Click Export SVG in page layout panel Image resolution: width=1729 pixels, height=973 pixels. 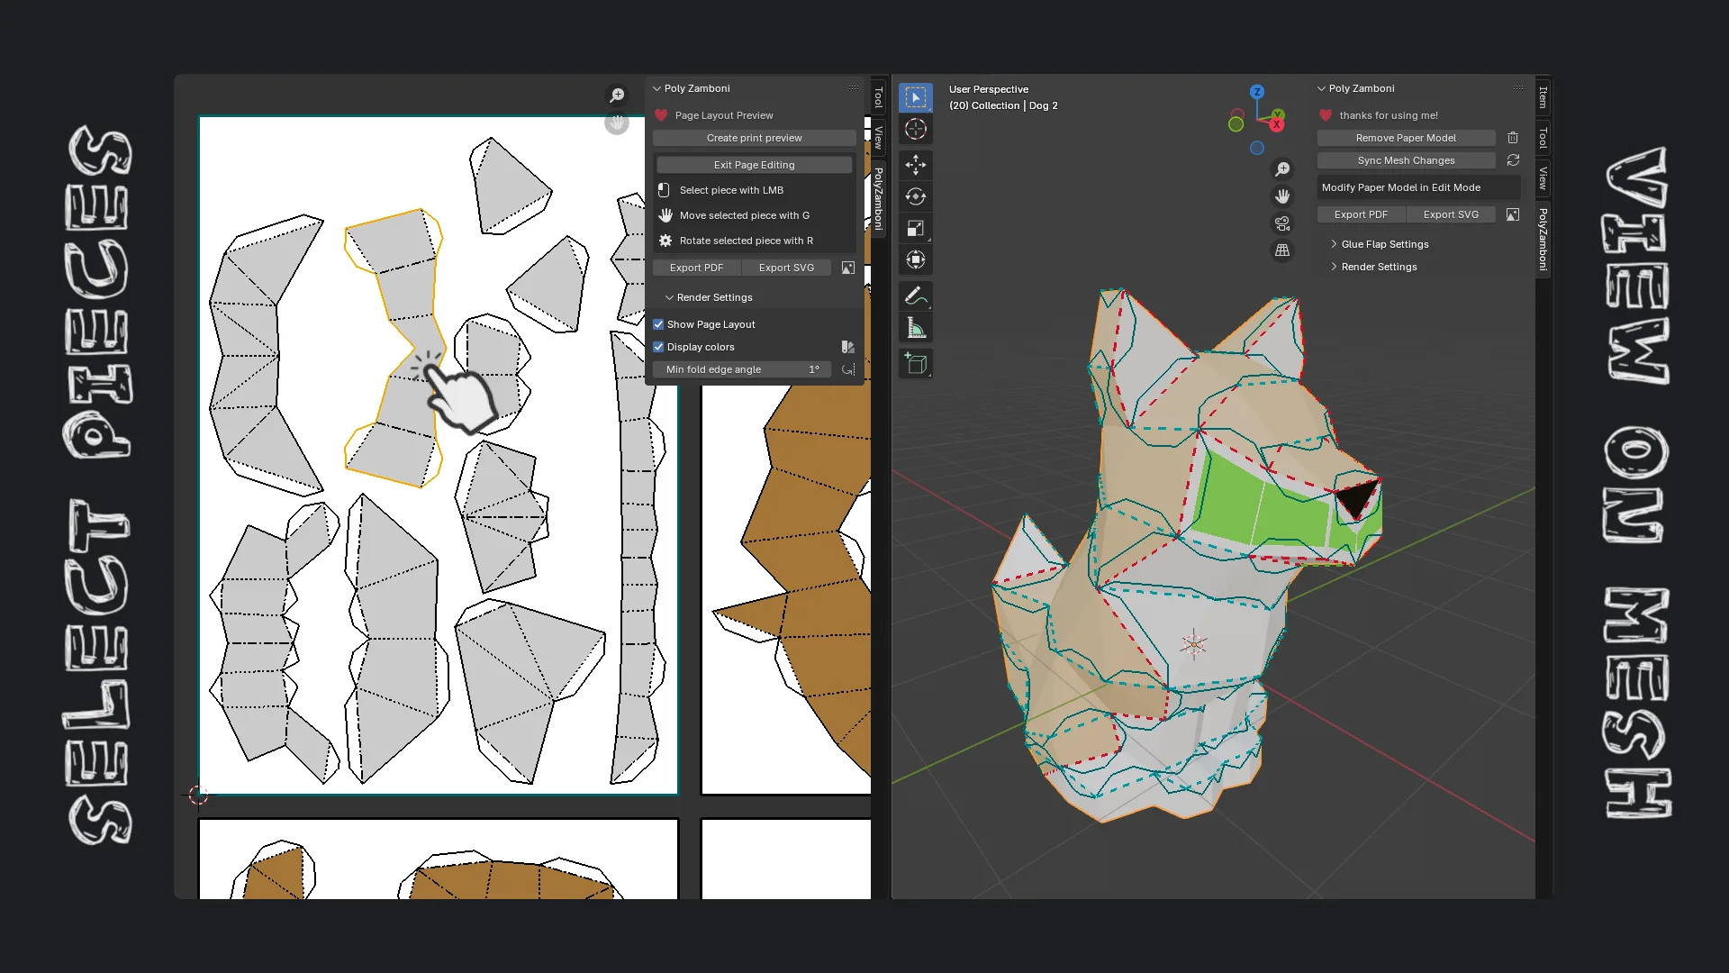click(x=786, y=268)
